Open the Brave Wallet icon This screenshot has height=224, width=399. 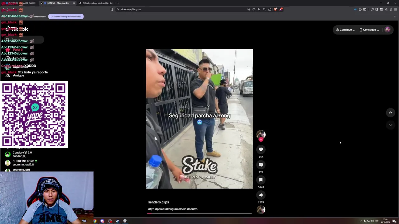coord(381,9)
